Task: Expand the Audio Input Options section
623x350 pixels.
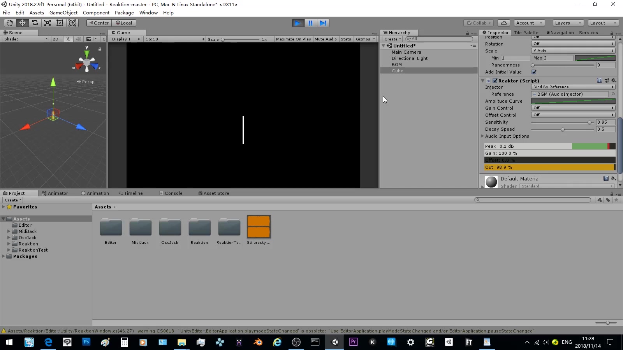Action: pyautogui.click(x=483, y=136)
